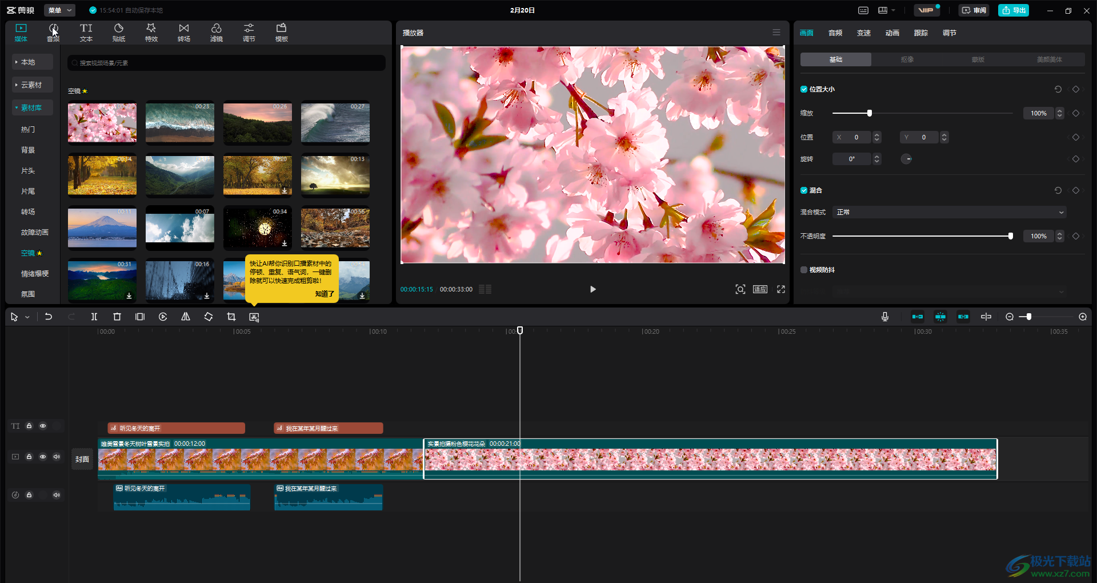Toggle main track magnet snapping

918,317
